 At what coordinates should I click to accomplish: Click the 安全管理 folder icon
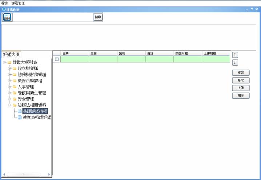(x=15, y=99)
